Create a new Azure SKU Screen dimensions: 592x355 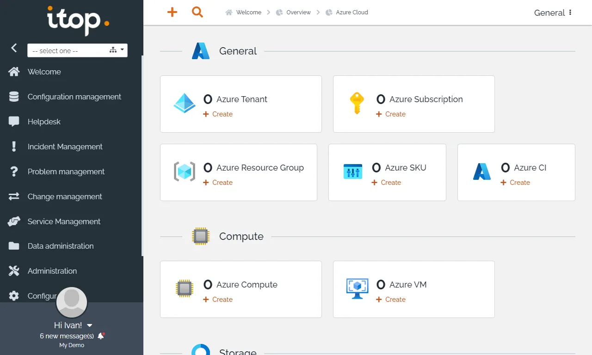point(386,183)
